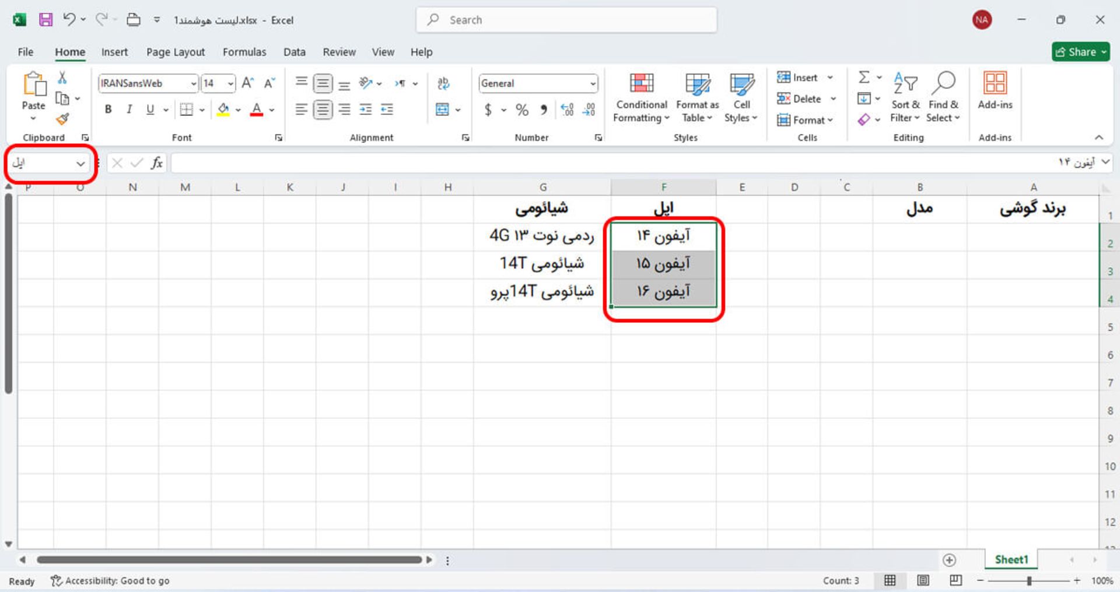Open the File menu
Screen dimensions: 1120x592
(26, 52)
